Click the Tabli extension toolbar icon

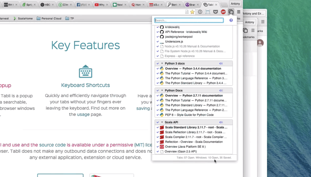pos(231,12)
